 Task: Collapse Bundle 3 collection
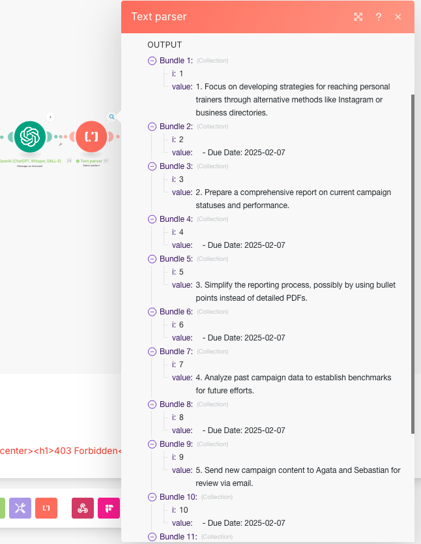tap(152, 166)
